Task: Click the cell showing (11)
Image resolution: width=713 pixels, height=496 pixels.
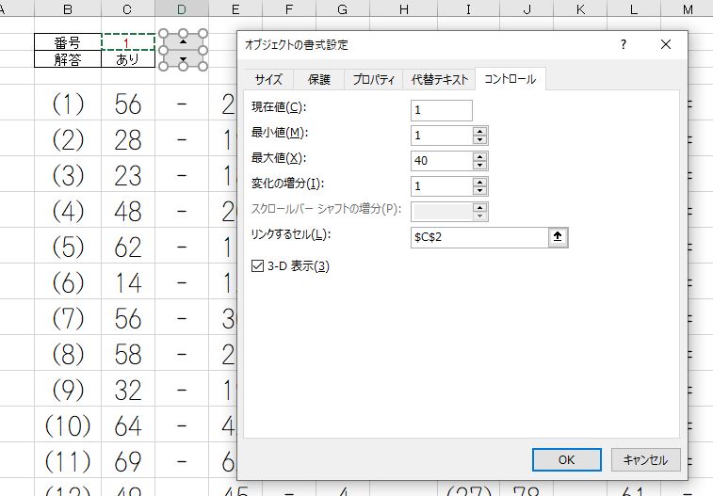Action: coord(68,461)
